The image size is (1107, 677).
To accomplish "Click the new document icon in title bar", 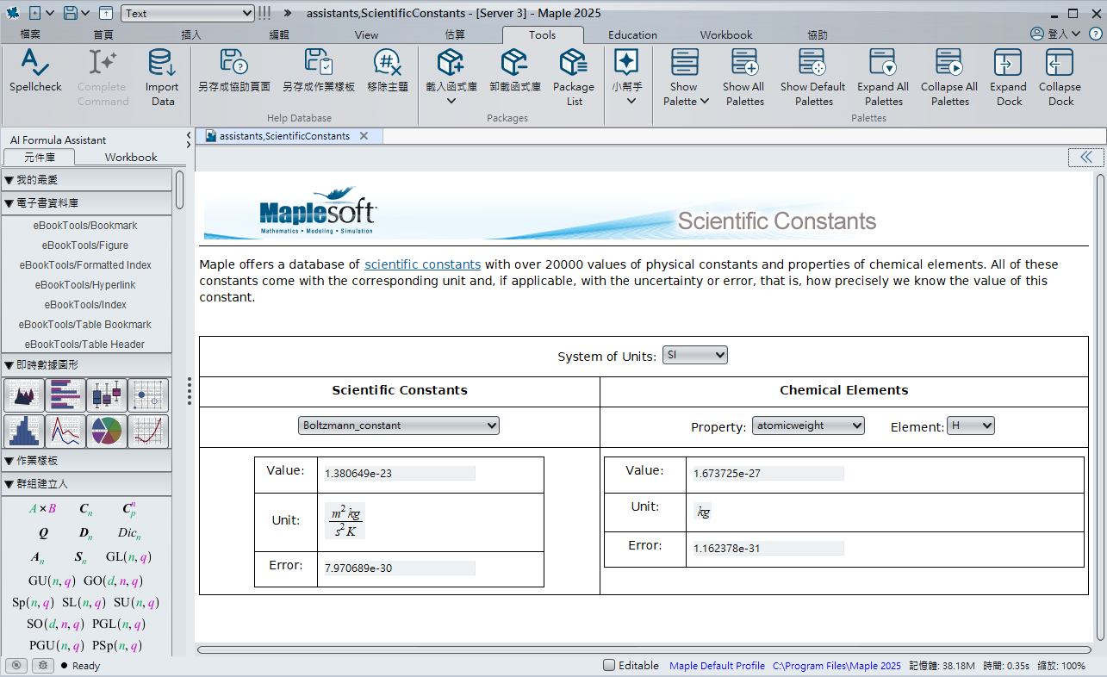I will [34, 13].
